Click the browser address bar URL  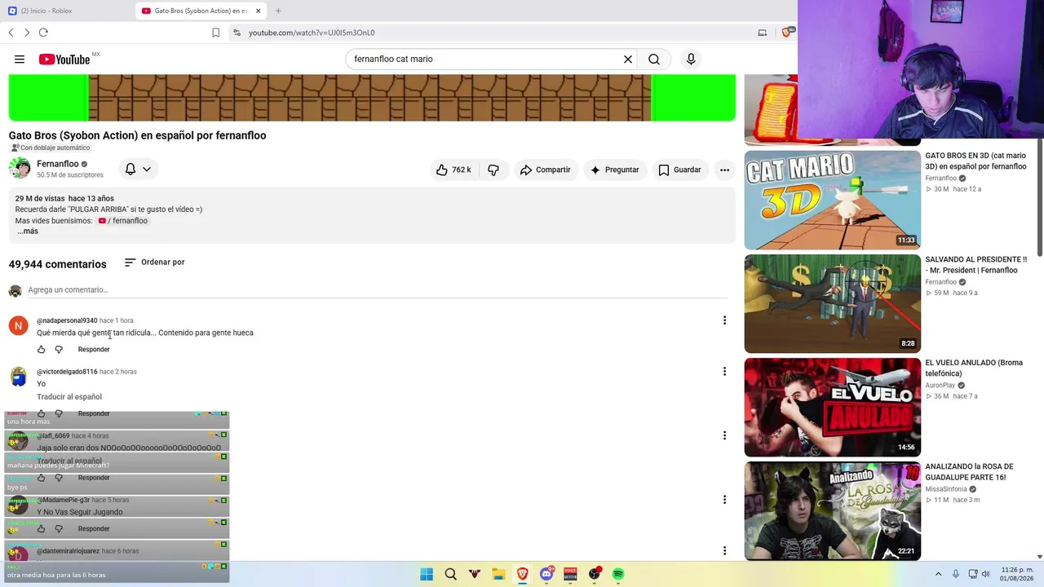(x=312, y=33)
